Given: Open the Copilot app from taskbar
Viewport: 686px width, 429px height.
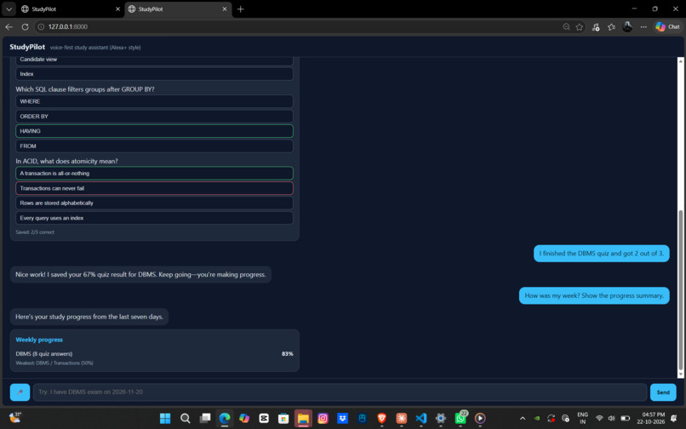Looking at the screenshot, I should click(x=244, y=419).
